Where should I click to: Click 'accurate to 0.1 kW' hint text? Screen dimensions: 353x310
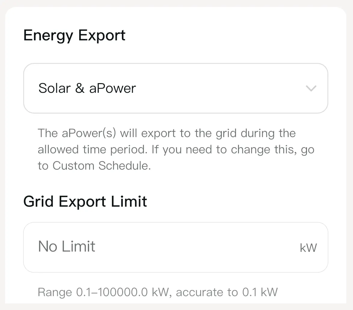click(x=227, y=292)
